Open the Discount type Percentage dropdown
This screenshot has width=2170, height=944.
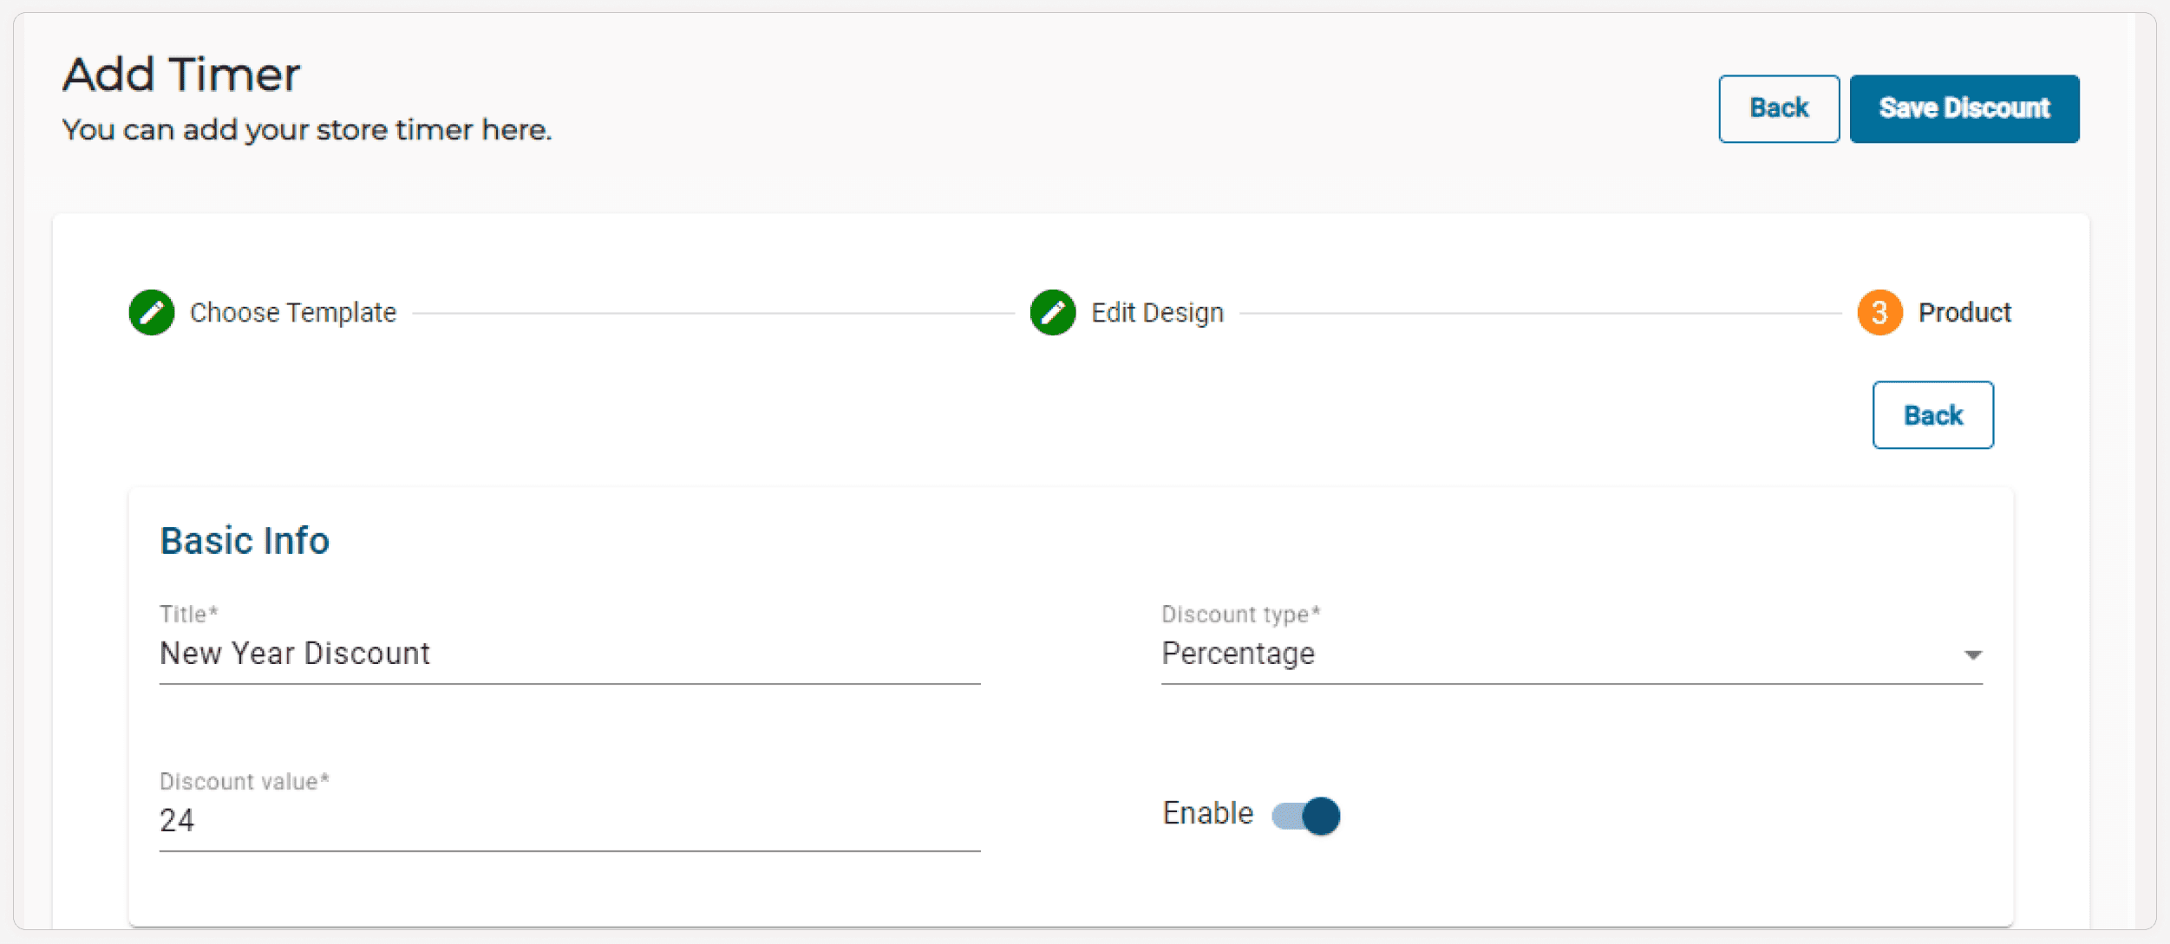tap(1561, 654)
